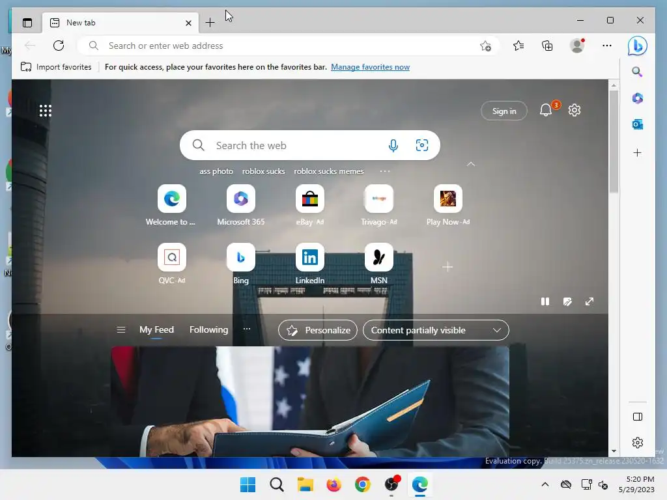
Task: Toggle the sidebar visibility icon
Action: [x=638, y=417]
